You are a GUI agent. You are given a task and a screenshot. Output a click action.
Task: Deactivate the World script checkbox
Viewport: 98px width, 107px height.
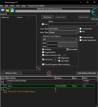pyautogui.click(x=2, y=83)
